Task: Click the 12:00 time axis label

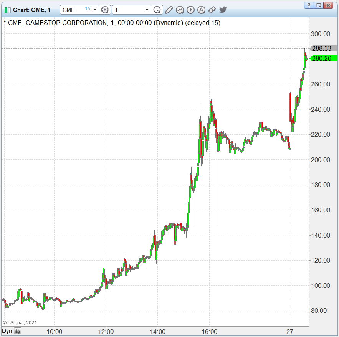Action: point(106,332)
